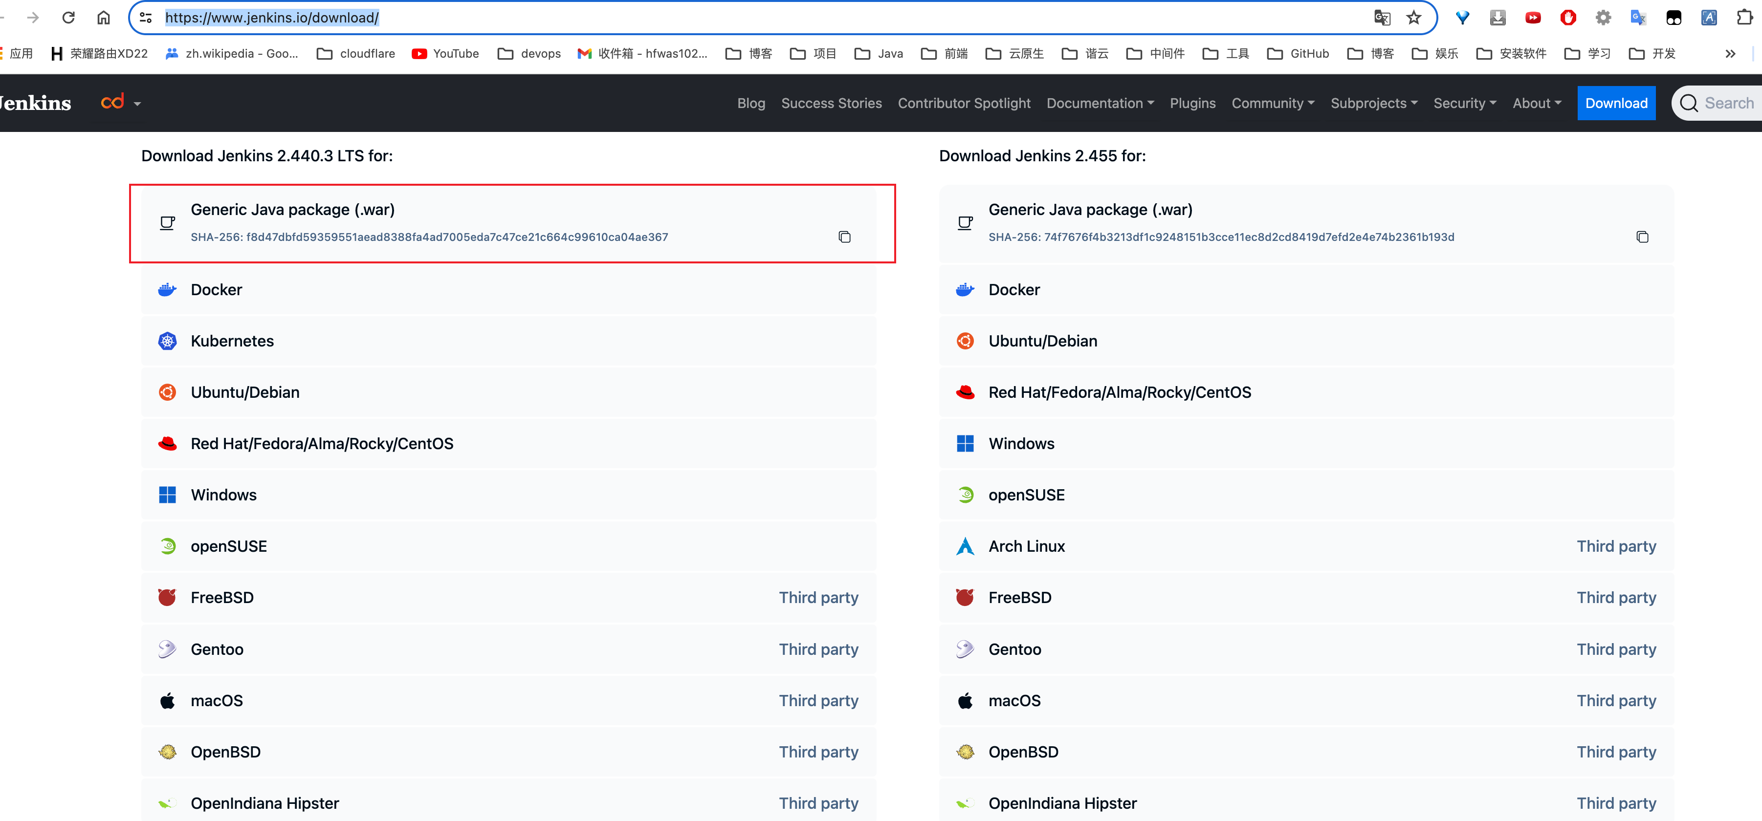1762x821 pixels.
Task: Click Arch Linux logo icon
Action: (965, 546)
